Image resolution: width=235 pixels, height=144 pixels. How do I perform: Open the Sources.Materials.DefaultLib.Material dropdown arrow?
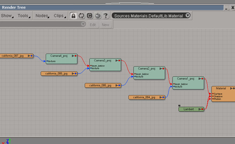click(x=188, y=15)
